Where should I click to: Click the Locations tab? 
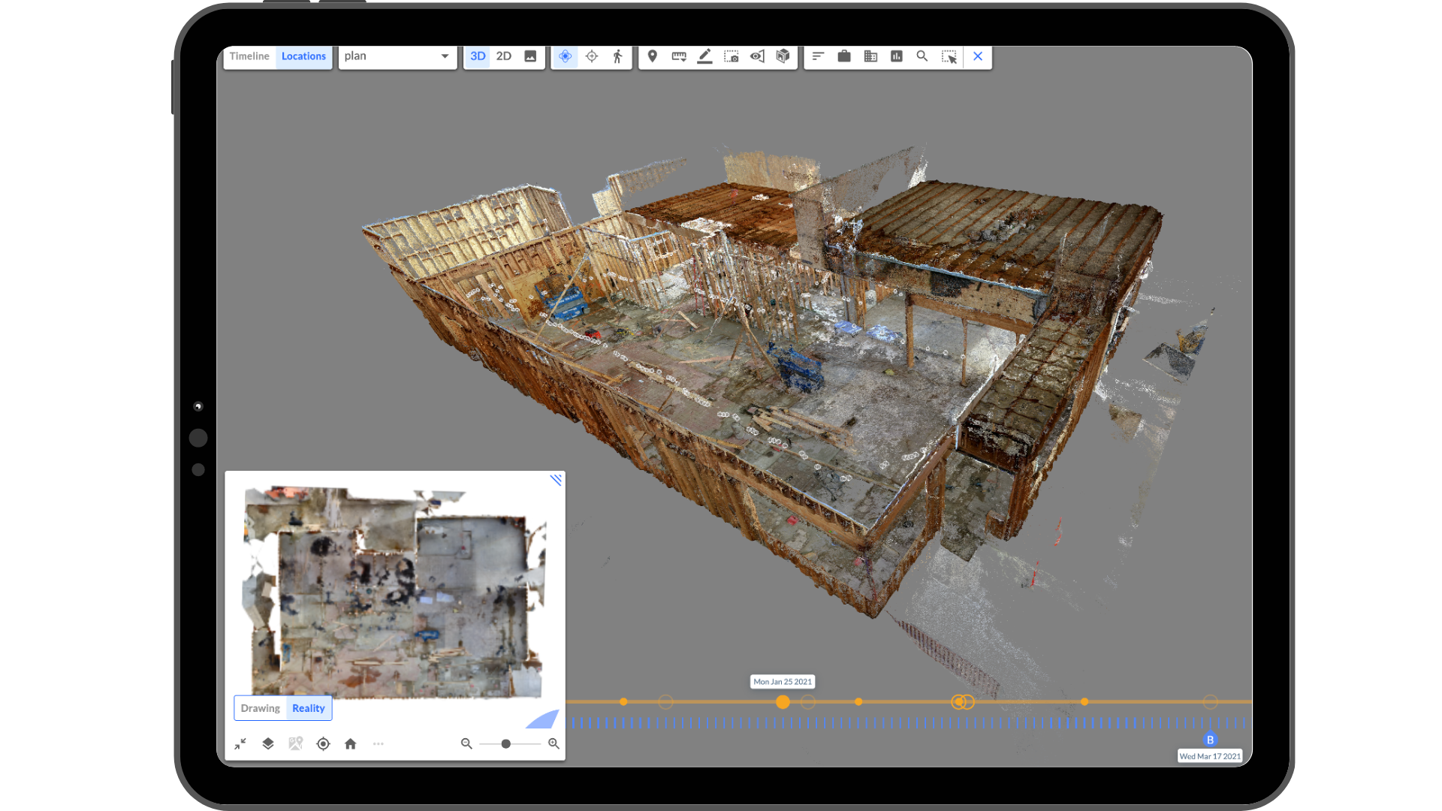tap(303, 56)
